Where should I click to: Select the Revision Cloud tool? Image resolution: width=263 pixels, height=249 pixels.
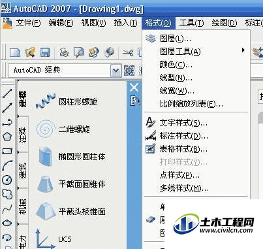click(7, 194)
